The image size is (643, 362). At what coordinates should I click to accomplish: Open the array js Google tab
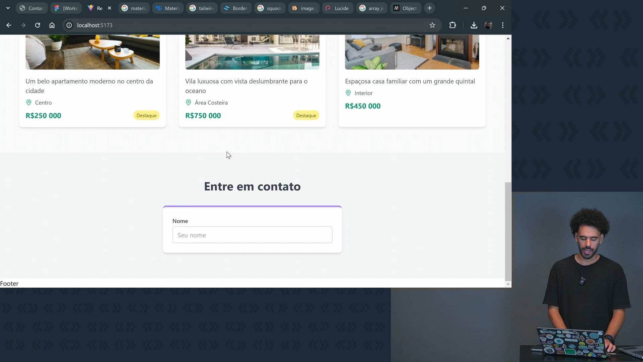372,8
